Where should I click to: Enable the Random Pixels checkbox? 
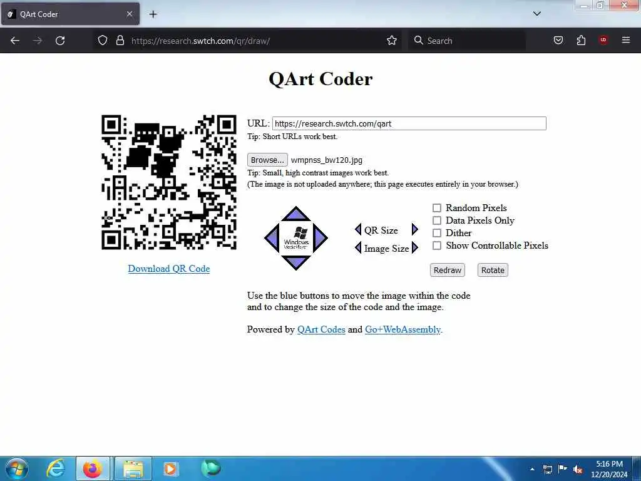(436, 208)
